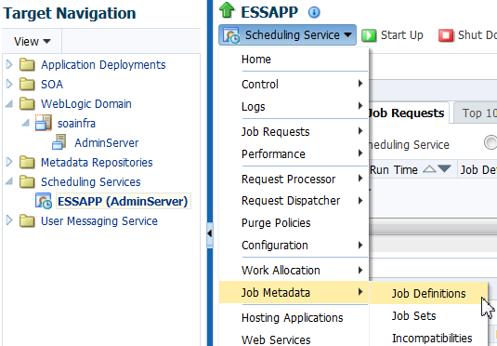Choose Job Sets from the submenu
The width and height of the screenshot is (497, 346).
428,316
